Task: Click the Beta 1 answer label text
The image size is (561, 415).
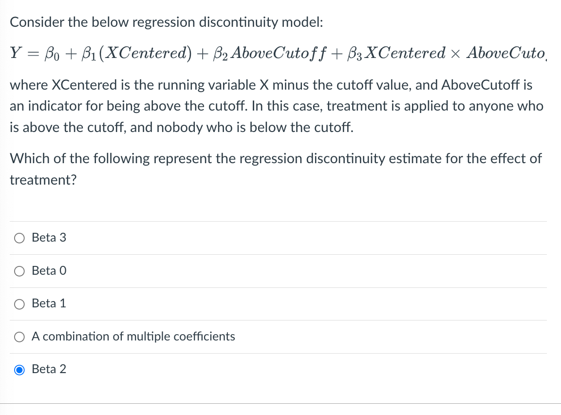Action: [49, 303]
